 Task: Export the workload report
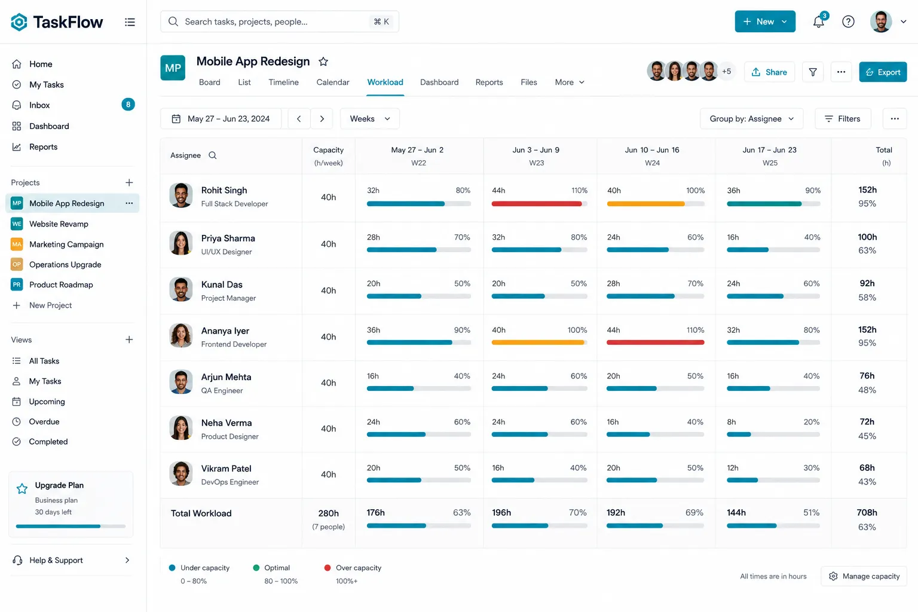pyautogui.click(x=883, y=72)
